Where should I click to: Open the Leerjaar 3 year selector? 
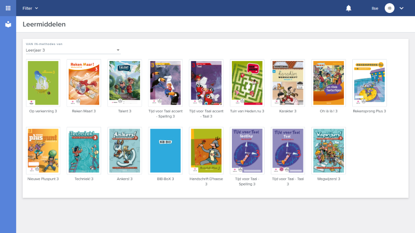coord(73,50)
